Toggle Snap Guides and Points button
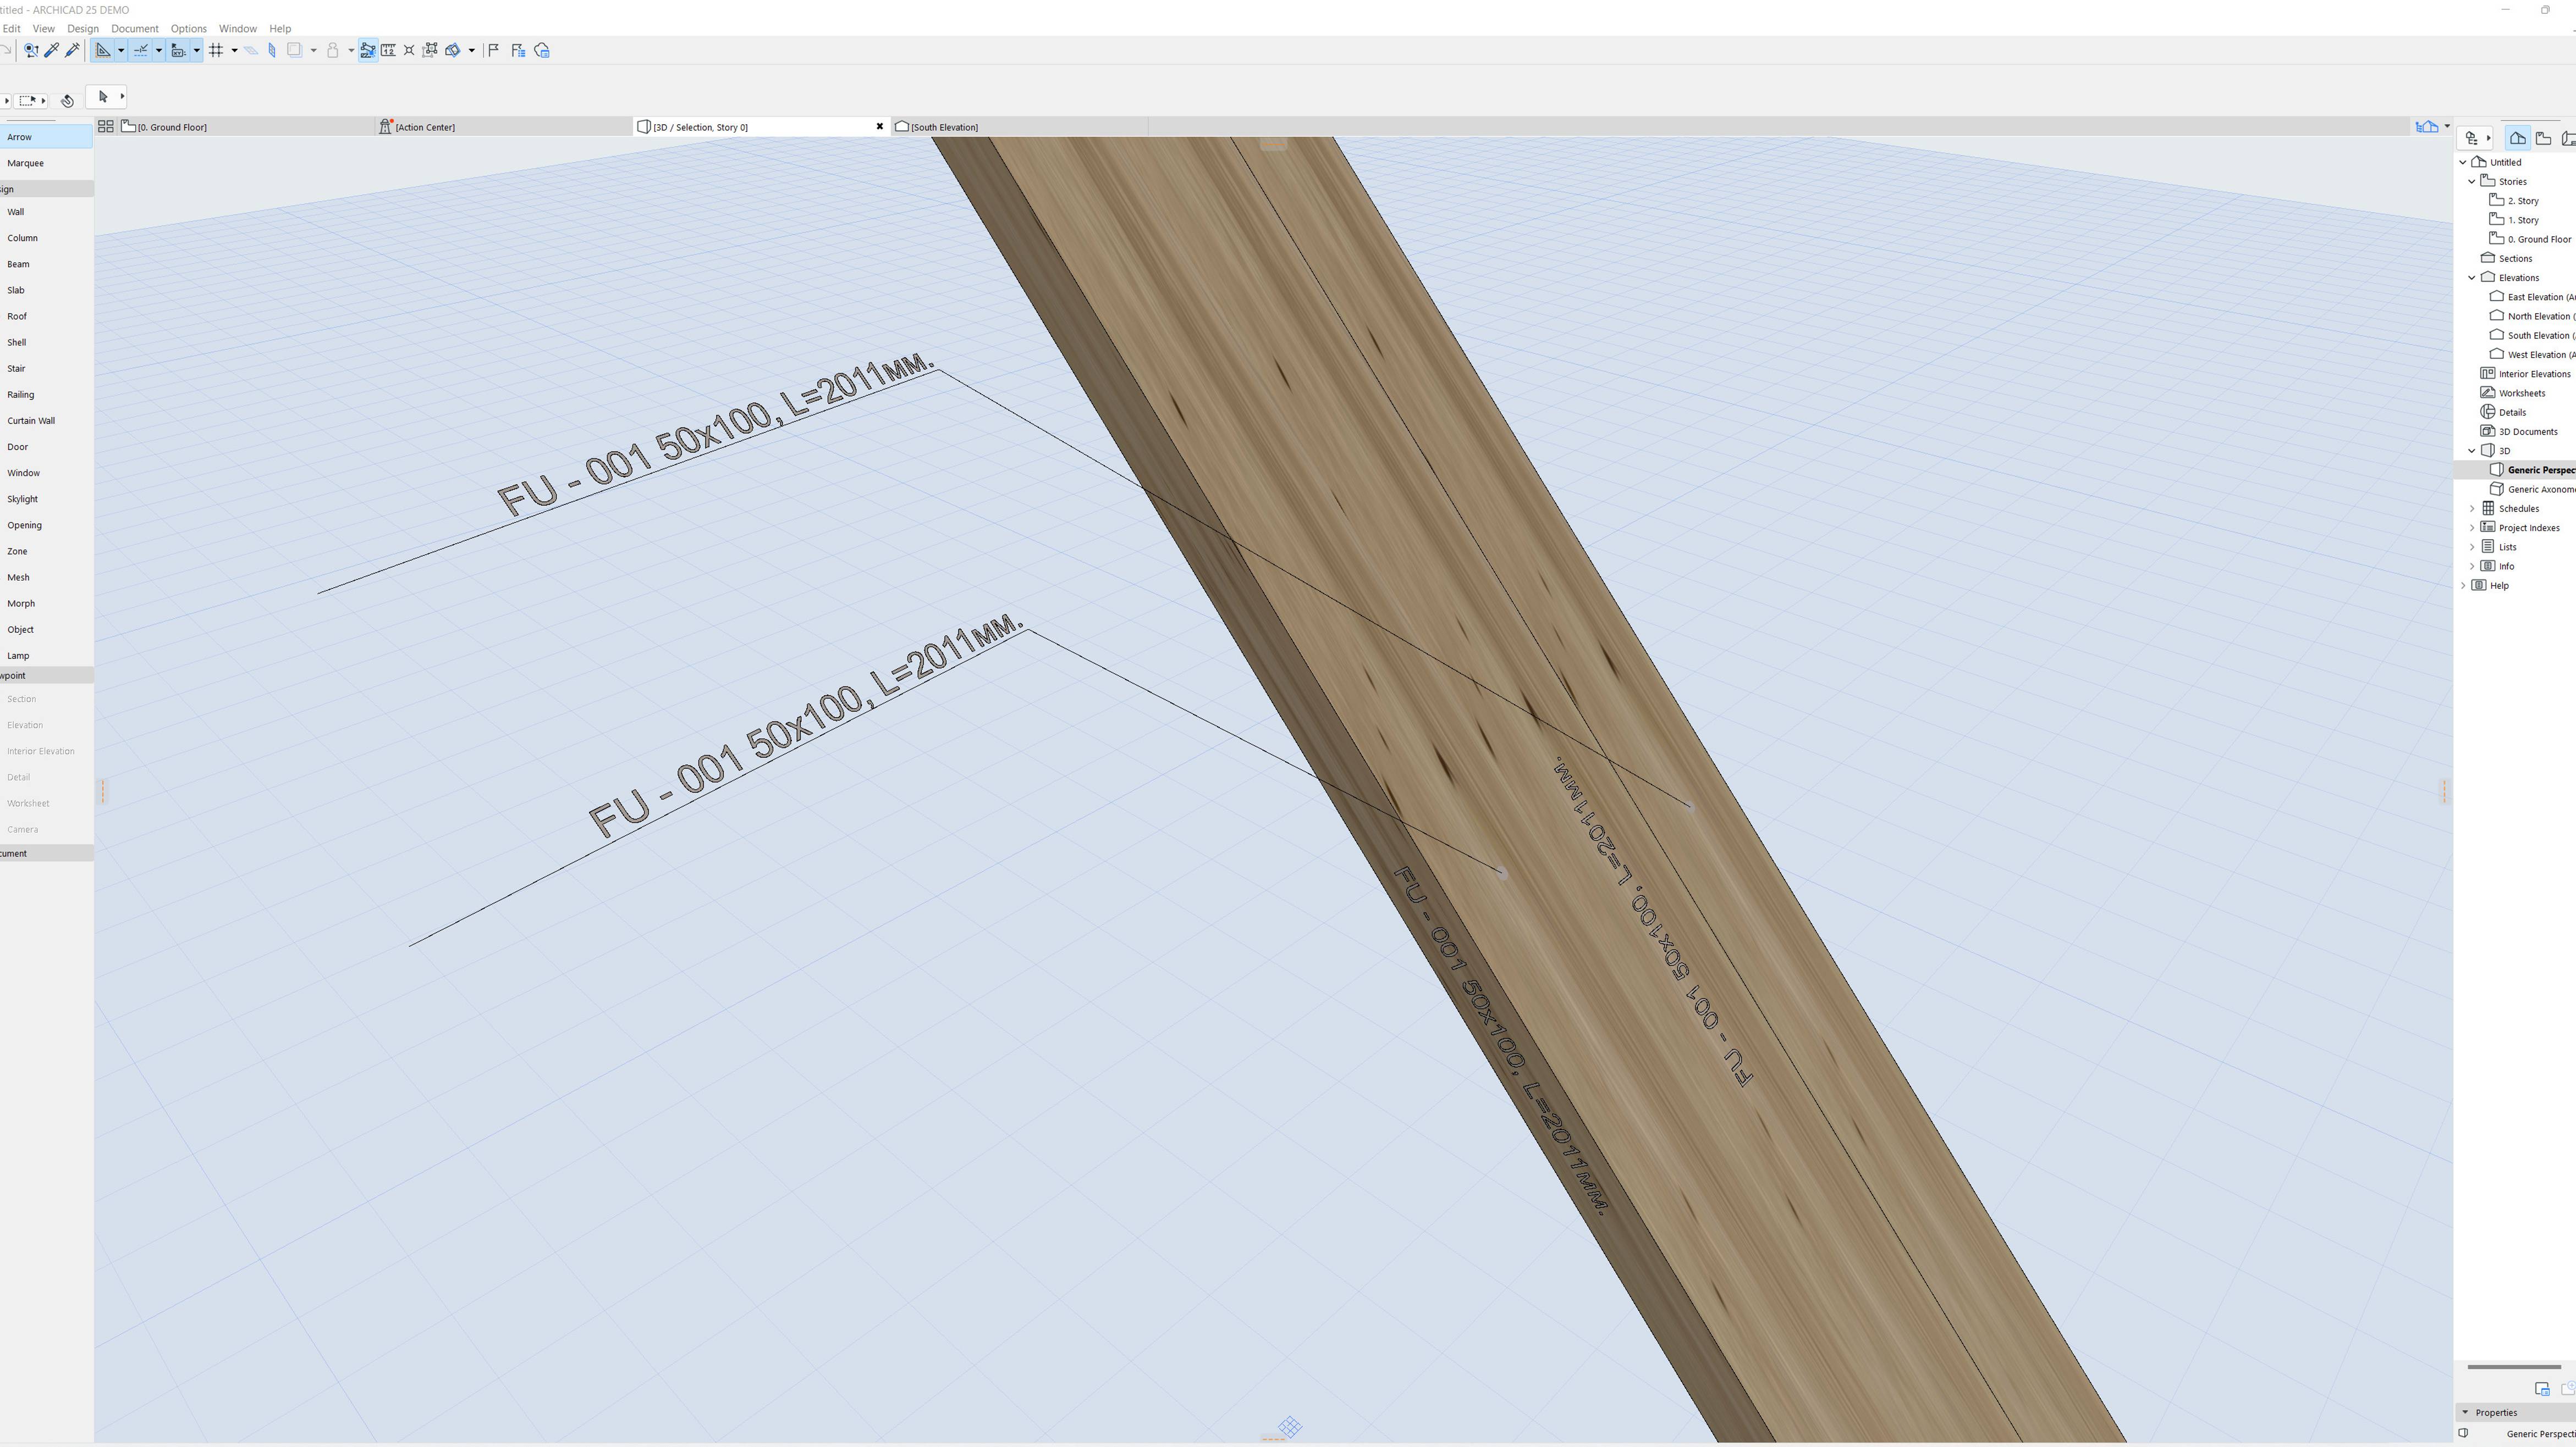2576x1447 pixels. click(141, 50)
